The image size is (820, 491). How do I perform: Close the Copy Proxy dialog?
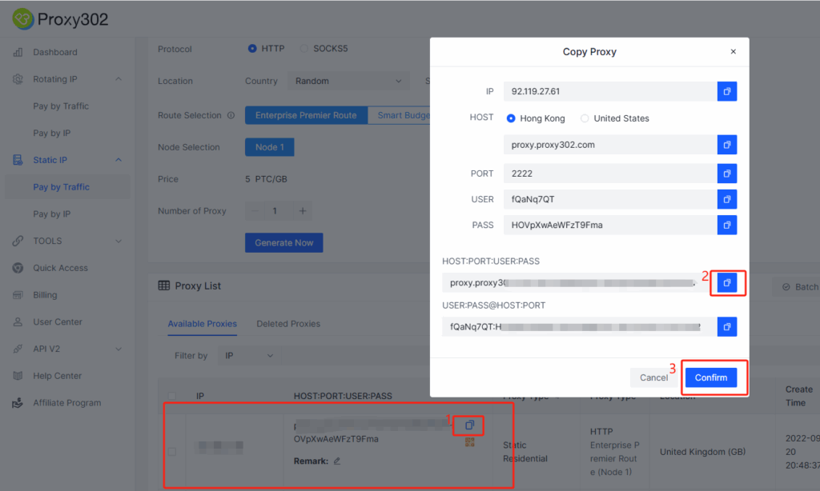[x=734, y=51]
